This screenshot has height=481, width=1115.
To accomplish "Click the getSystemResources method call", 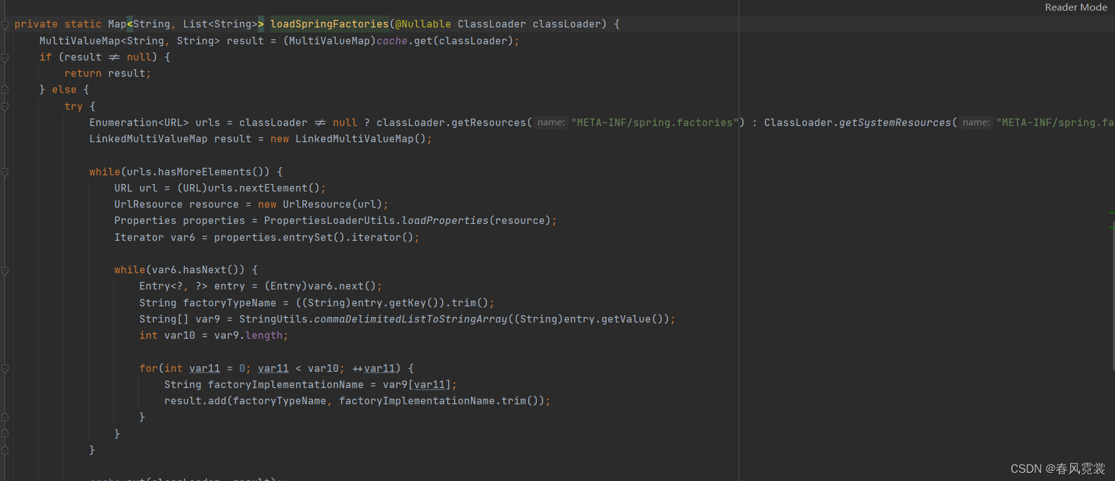I will 895,123.
